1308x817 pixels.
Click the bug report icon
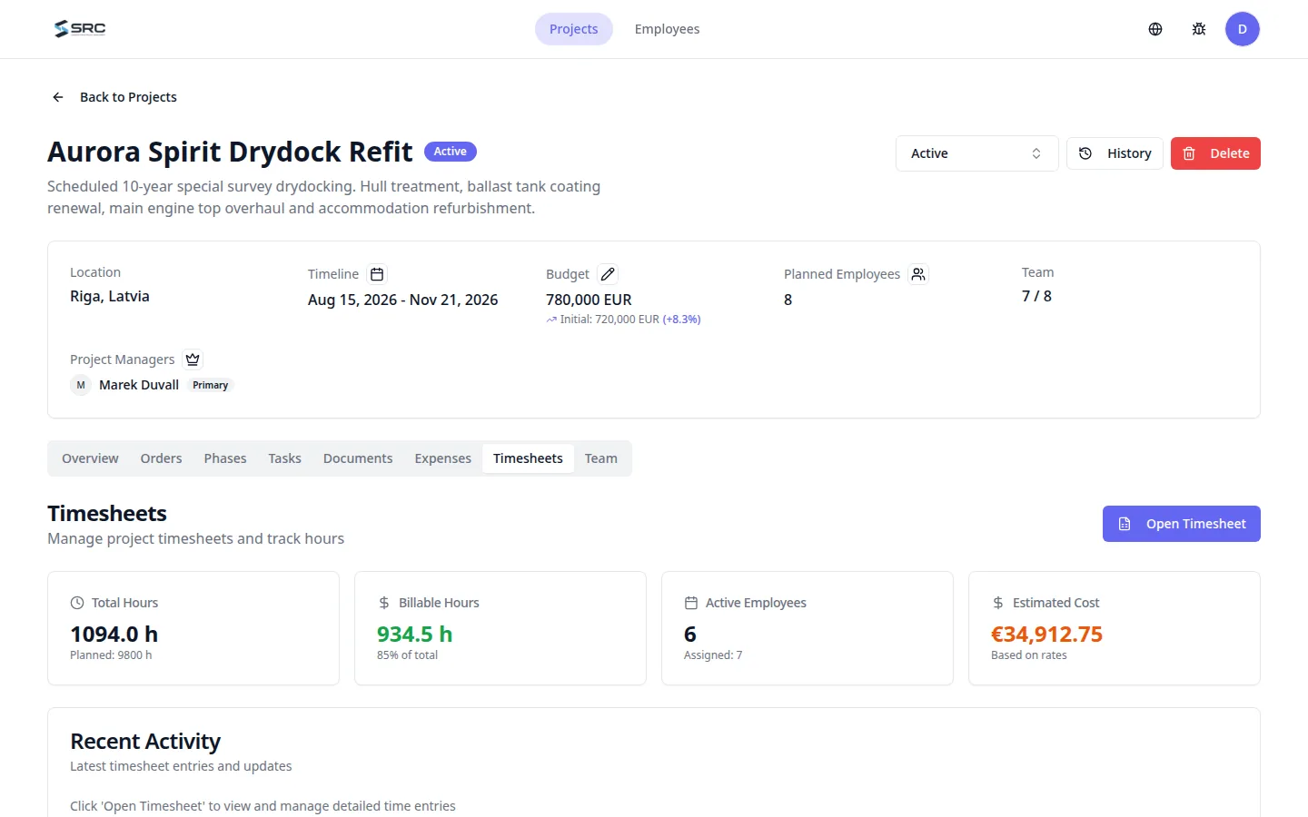coord(1199,29)
